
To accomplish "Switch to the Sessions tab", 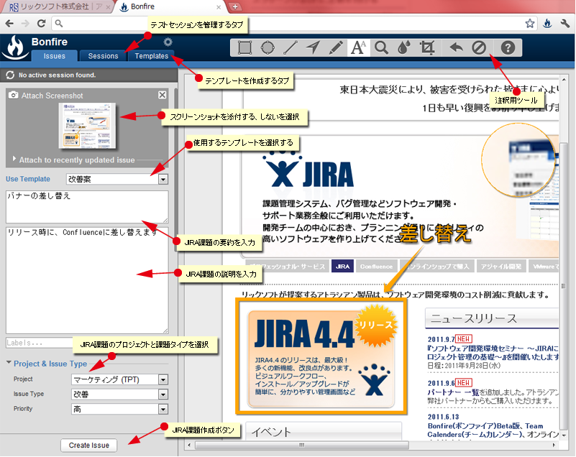I will (104, 56).
